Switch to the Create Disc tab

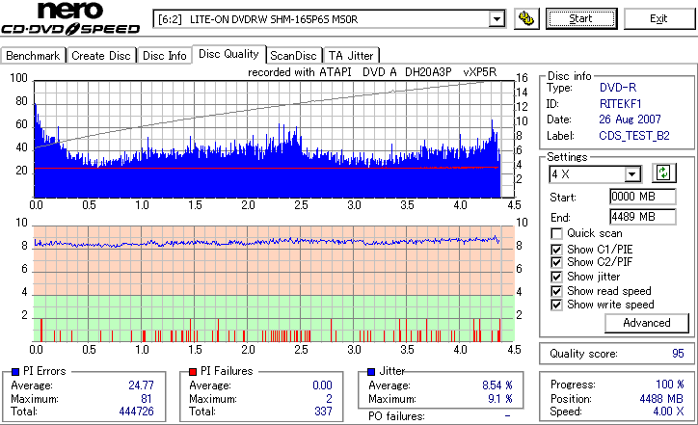coord(101,56)
